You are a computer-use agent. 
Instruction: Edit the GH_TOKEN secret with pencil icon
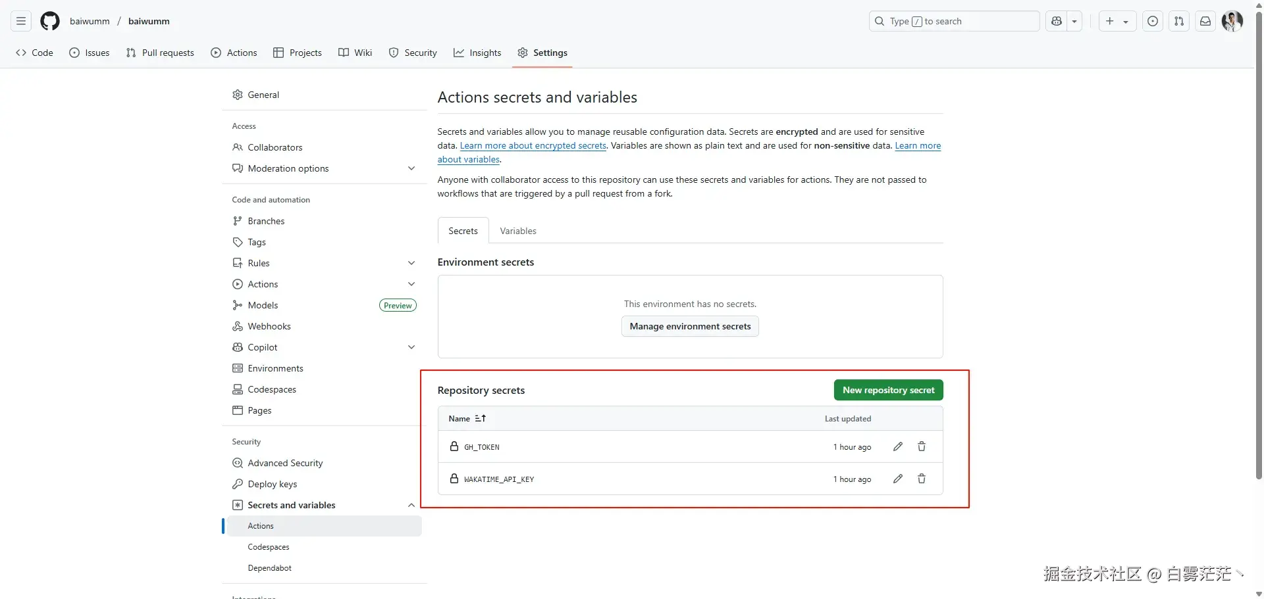coord(898,447)
